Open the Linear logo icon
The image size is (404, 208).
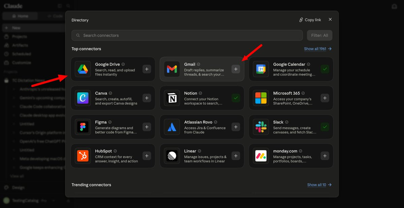(x=172, y=156)
